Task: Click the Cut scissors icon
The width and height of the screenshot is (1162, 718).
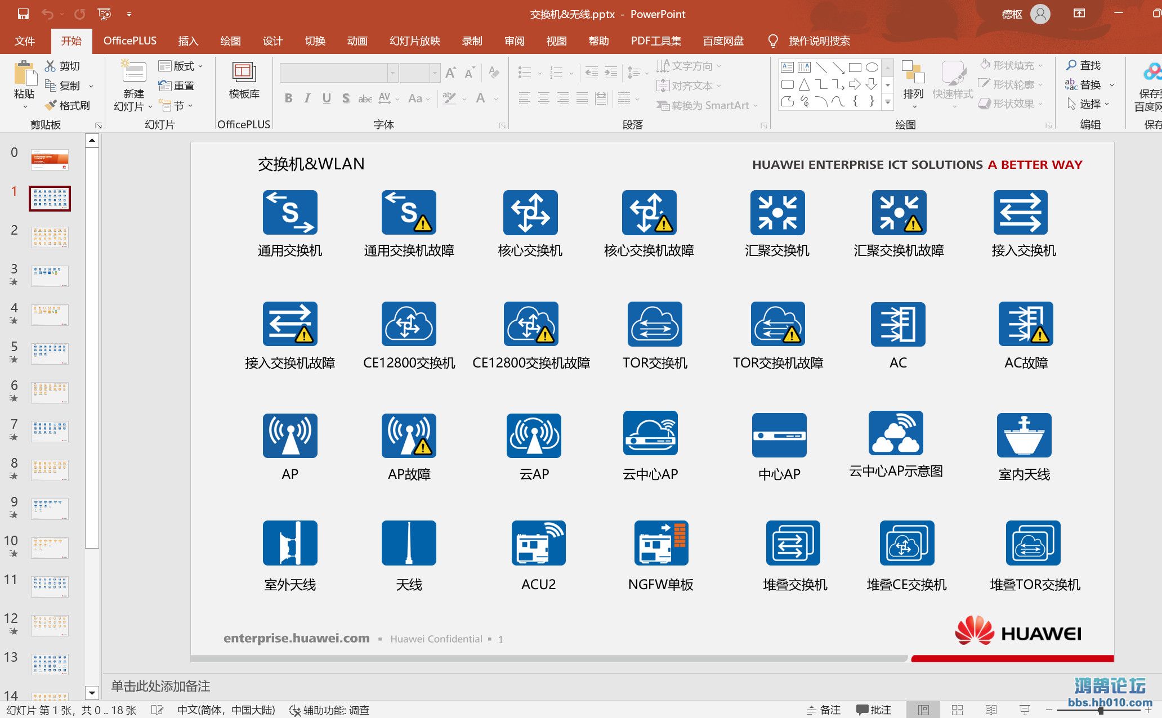Action: pyautogui.click(x=51, y=66)
